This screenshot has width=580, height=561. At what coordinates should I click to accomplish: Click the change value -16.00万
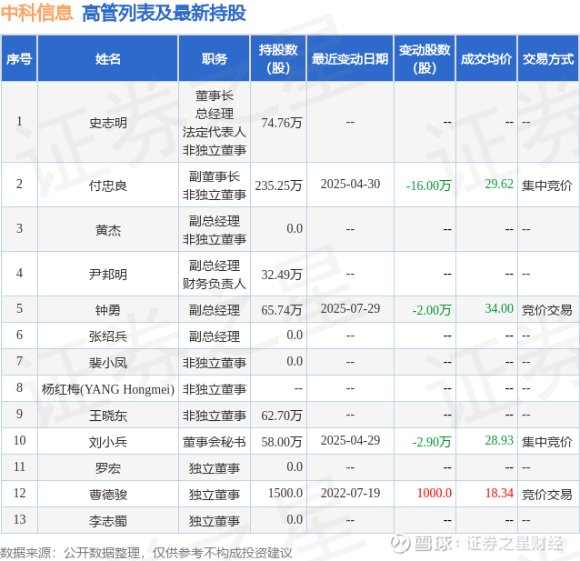[x=428, y=185]
